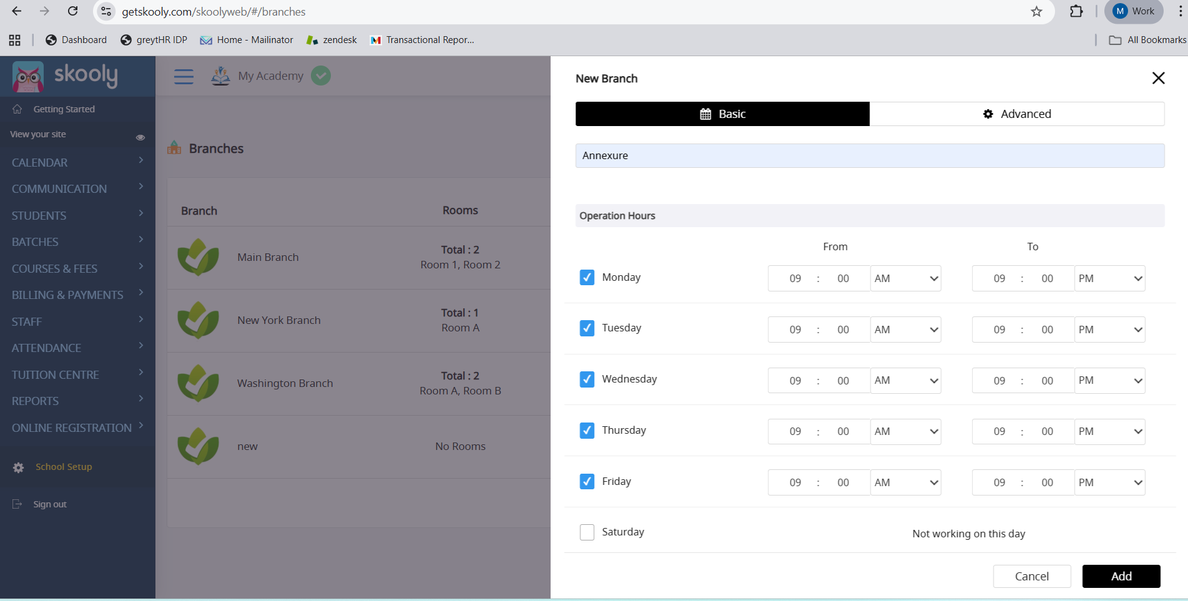
Task: Open Monday From AM/PM dropdown
Action: point(906,278)
